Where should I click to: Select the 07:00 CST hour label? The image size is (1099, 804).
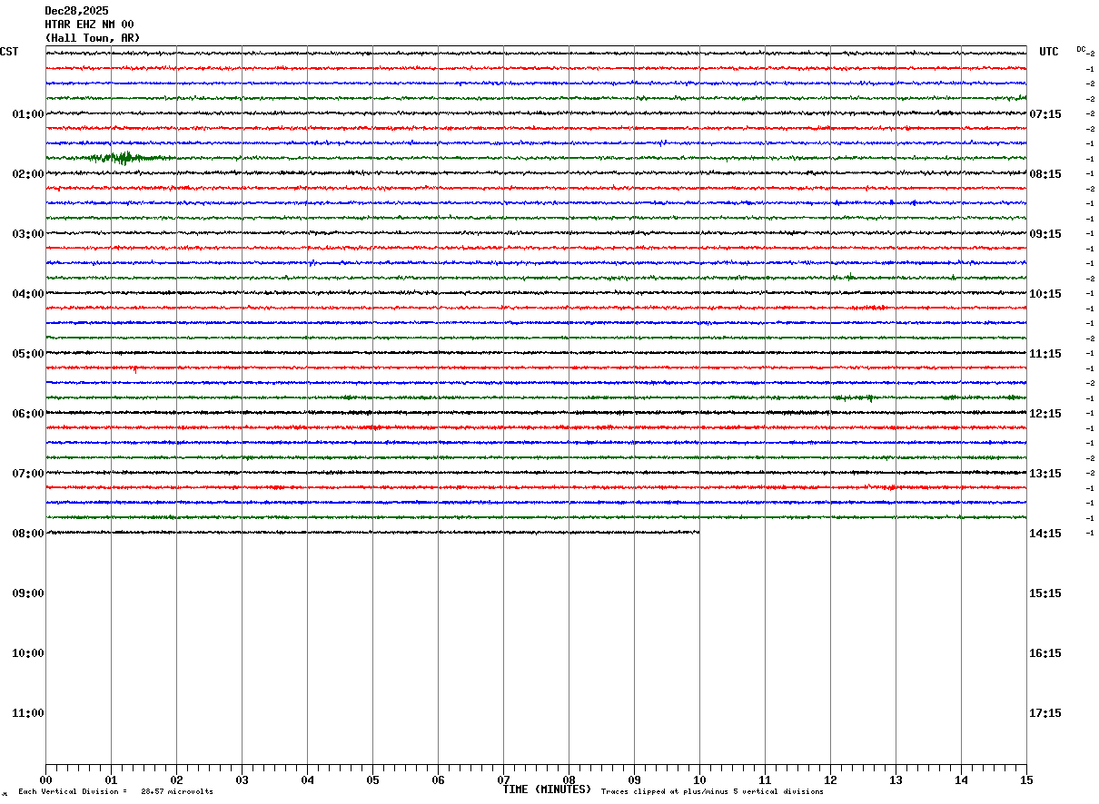pos(28,474)
